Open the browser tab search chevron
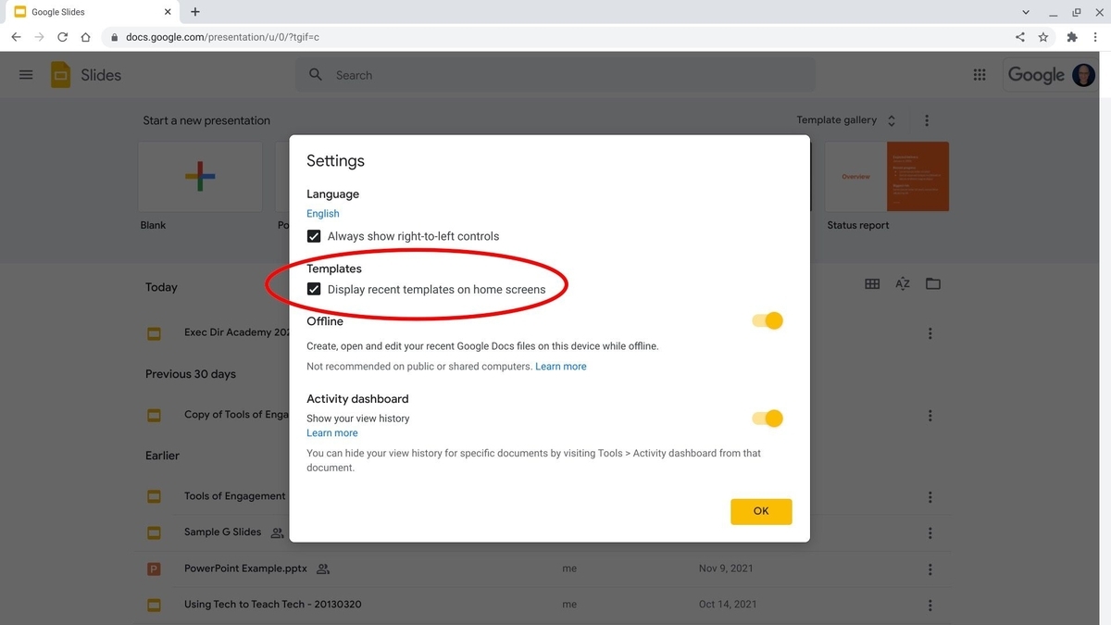The height and width of the screenshot is (625, 1111). [x=1024, y=11]
